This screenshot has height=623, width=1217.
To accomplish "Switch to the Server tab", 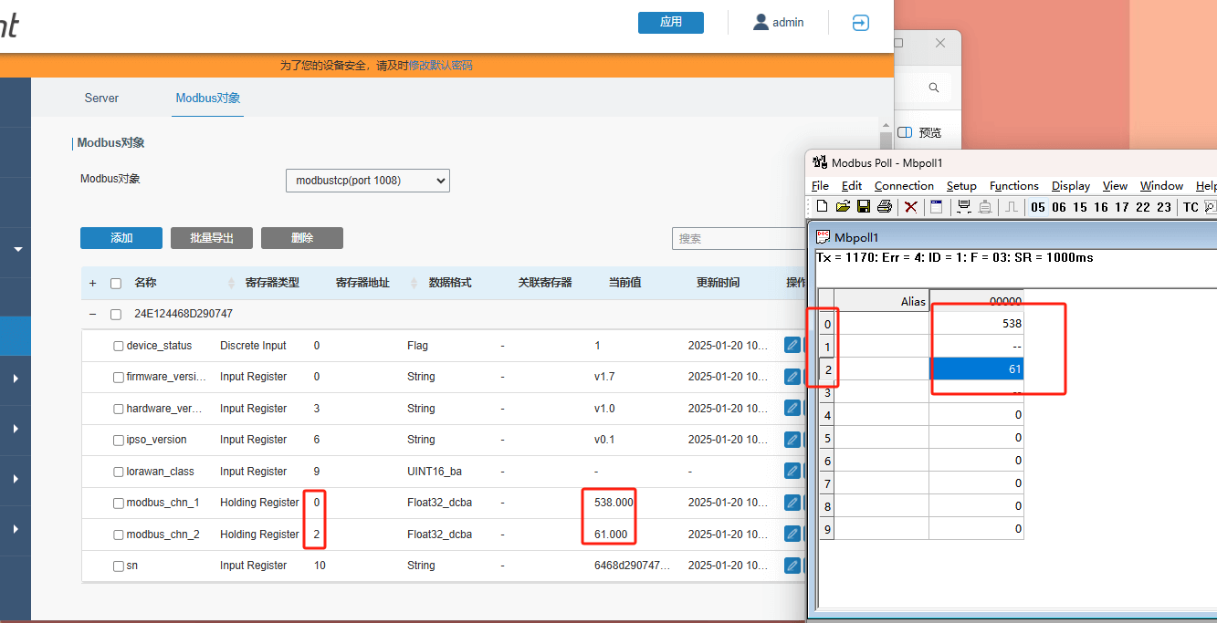I will (101, 98).
